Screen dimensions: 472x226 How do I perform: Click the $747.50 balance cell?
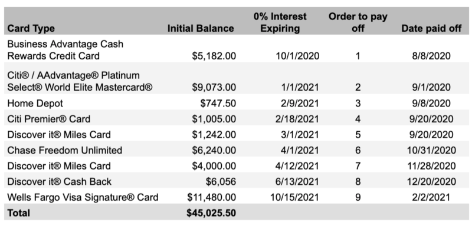[x=218, y=103]
